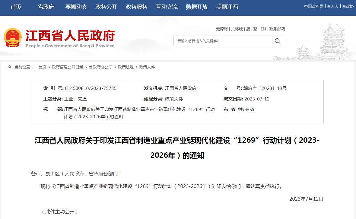This screenshot has height=219, width=356.
Task: Visit the 美丽江西 section
Action: tap(227, 7)
